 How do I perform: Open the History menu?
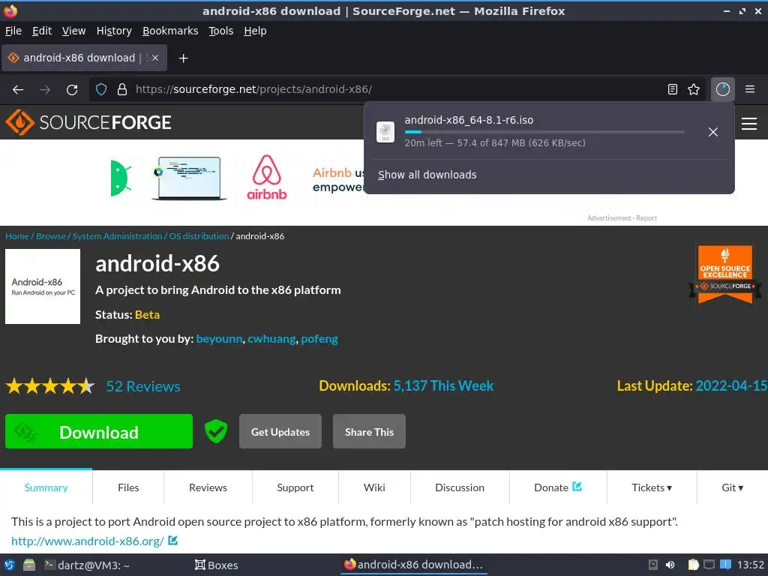(x=114, y=31)
